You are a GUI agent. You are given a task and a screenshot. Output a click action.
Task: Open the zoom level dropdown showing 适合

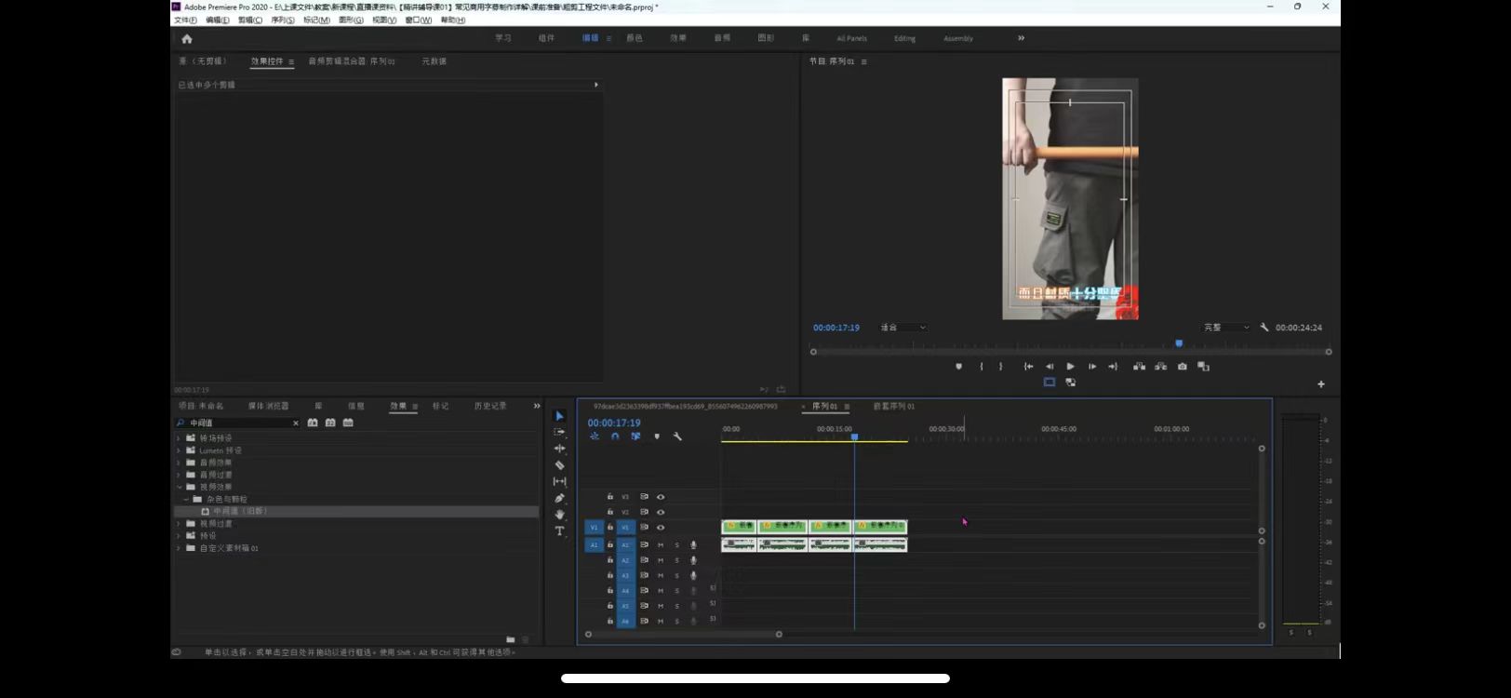(903, 328)
